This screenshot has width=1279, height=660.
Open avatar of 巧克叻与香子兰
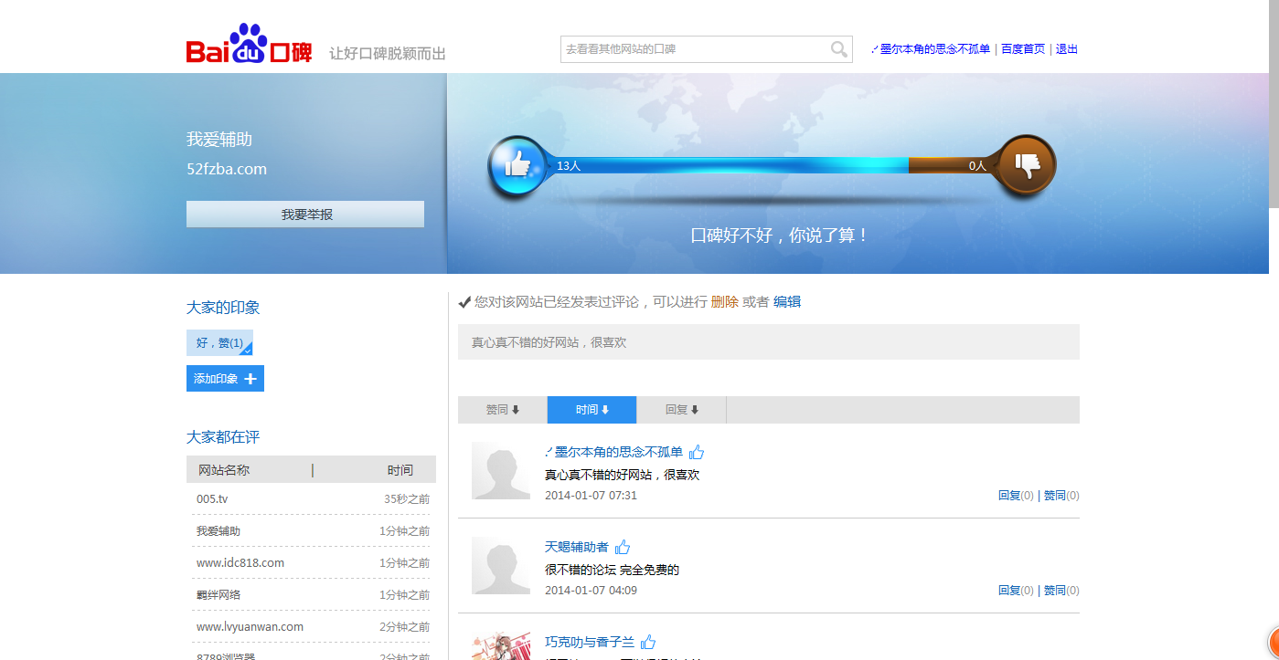coord(501,646)
